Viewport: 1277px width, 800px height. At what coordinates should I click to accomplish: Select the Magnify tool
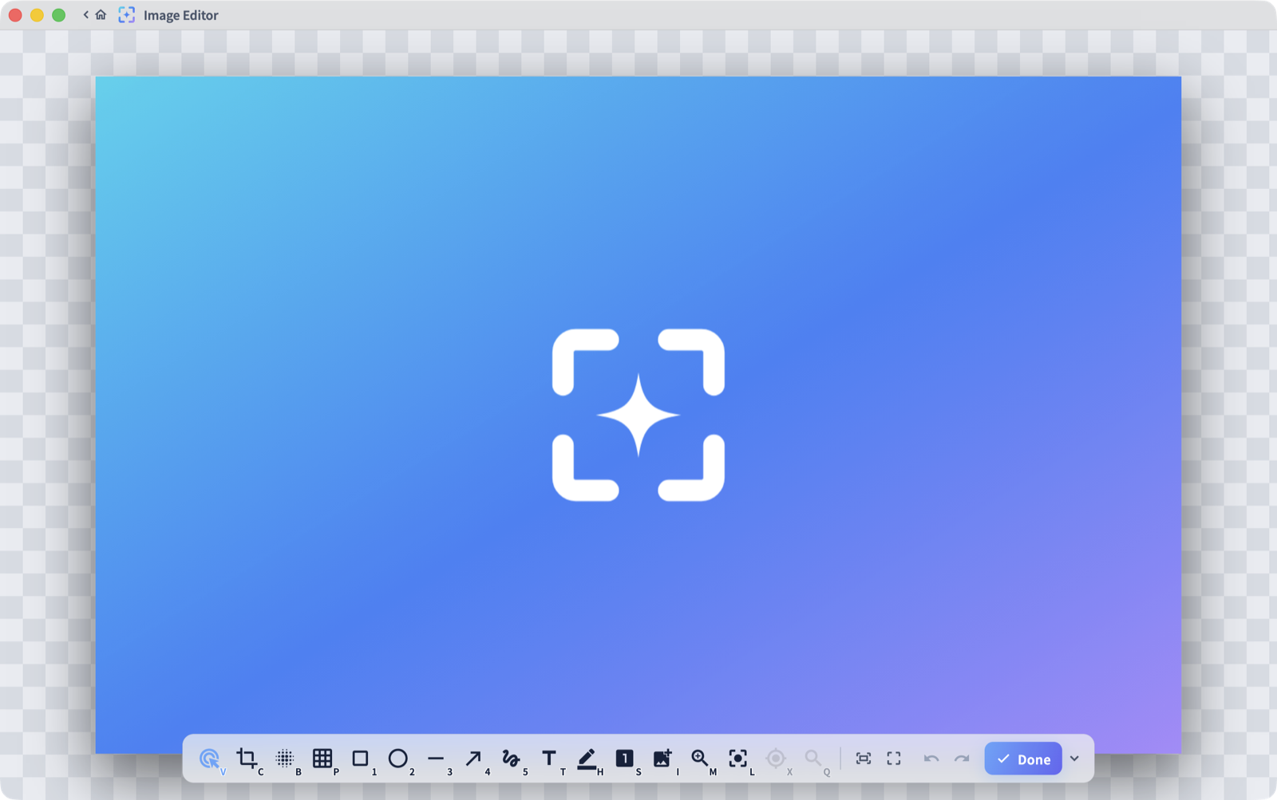click(700, 759)
